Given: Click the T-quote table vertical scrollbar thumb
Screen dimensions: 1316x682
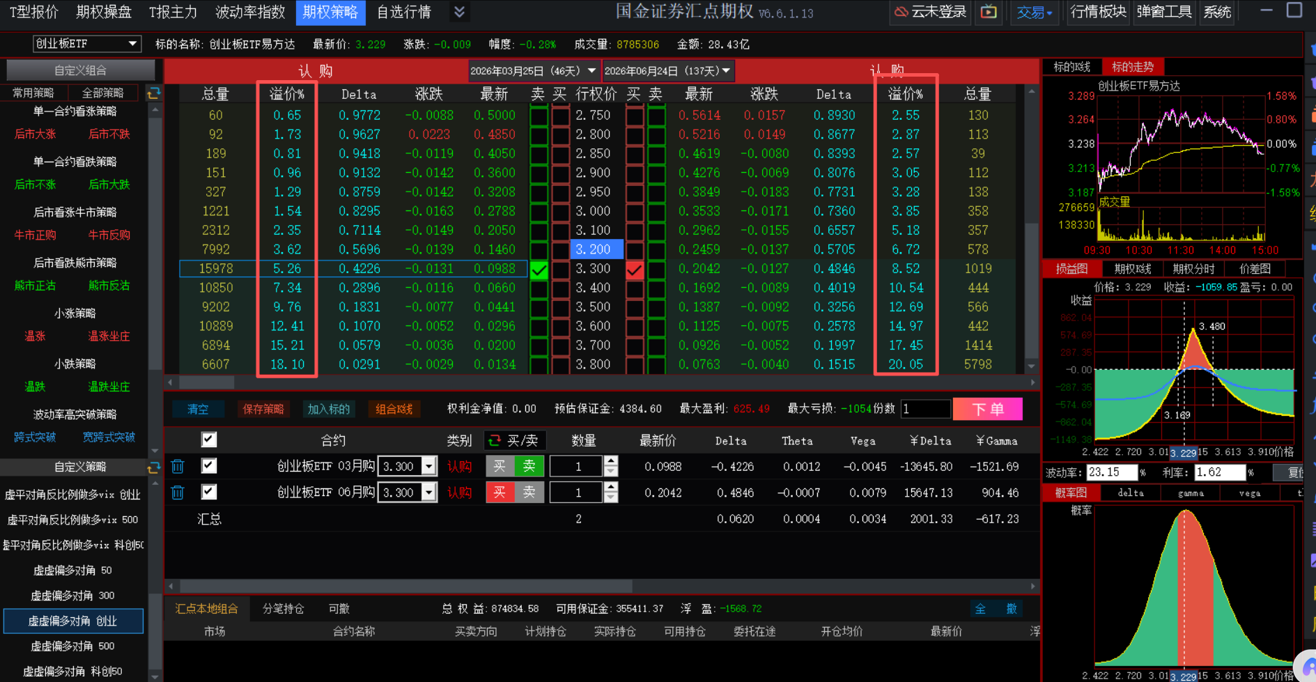Looking at the screenshot, I should pyautogui.click(x=1032, y=291).
